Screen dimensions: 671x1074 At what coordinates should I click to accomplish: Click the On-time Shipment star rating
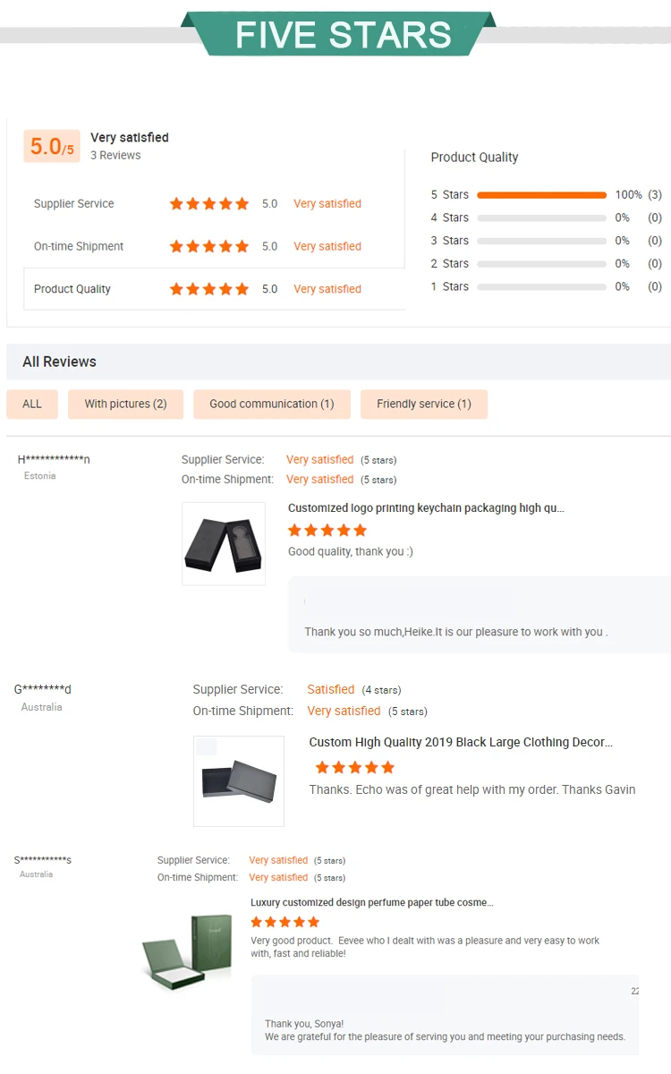(209, 246)
